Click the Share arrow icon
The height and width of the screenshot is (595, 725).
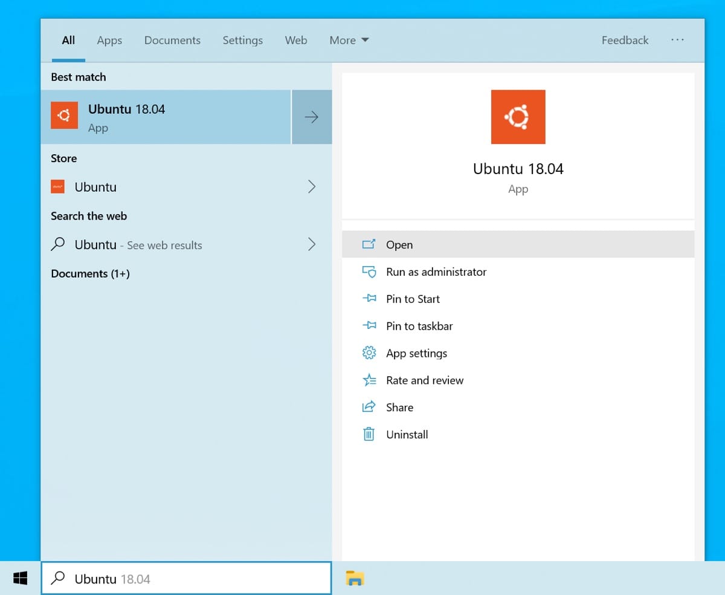point(369,407)
